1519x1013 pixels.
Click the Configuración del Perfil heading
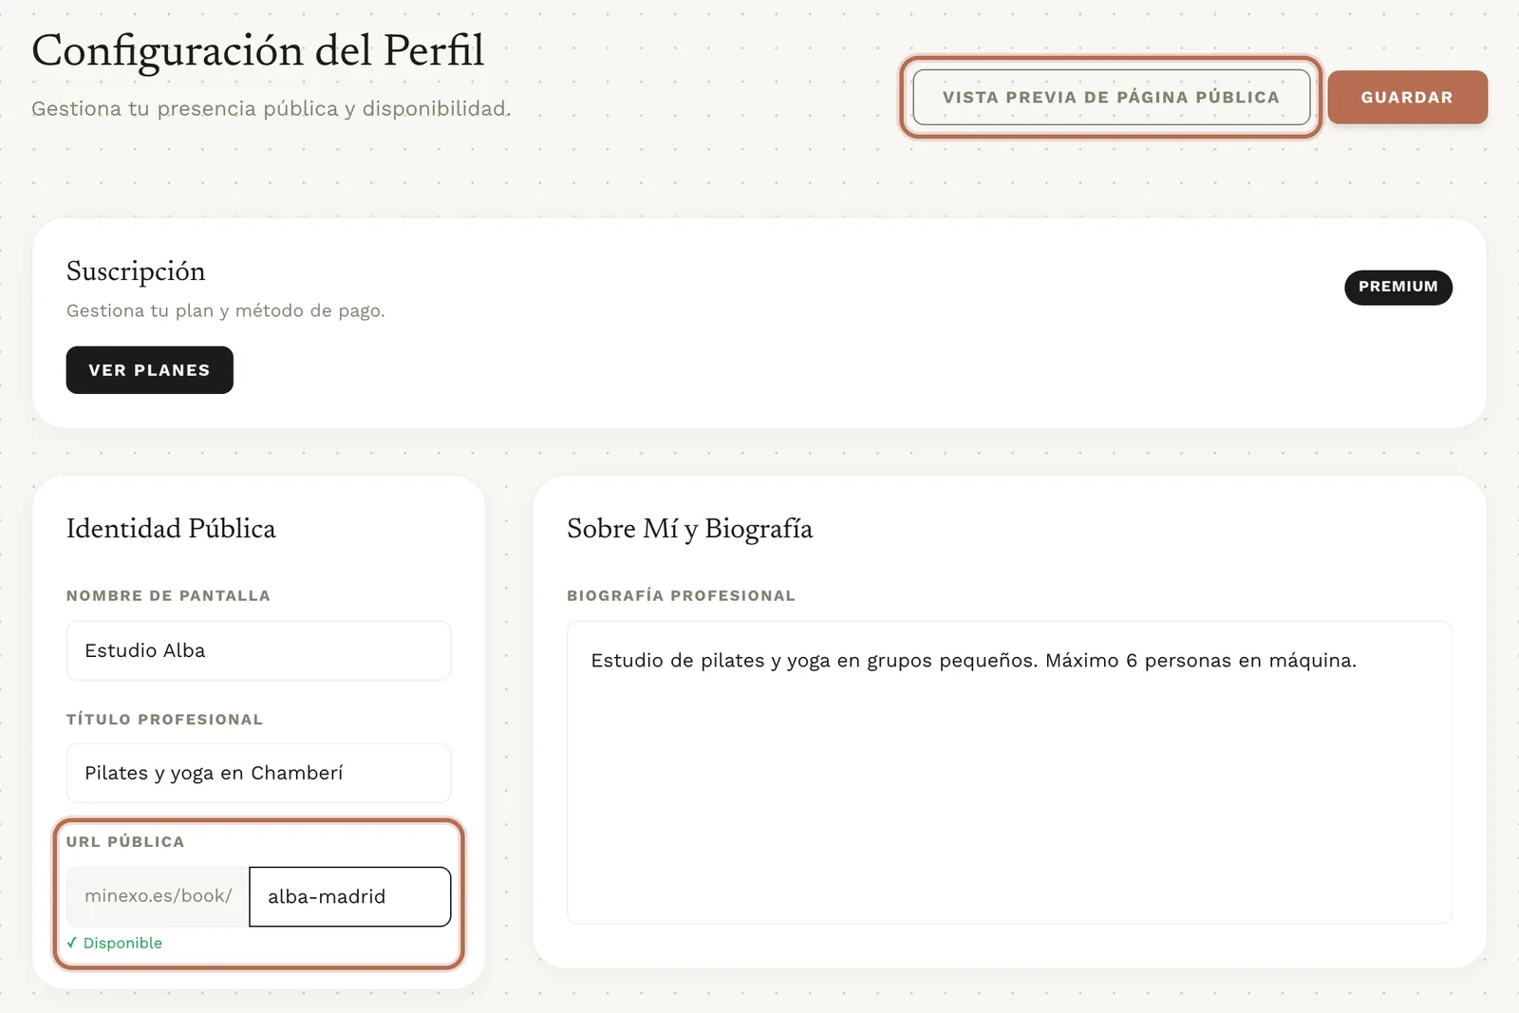(x=258, y=50)
